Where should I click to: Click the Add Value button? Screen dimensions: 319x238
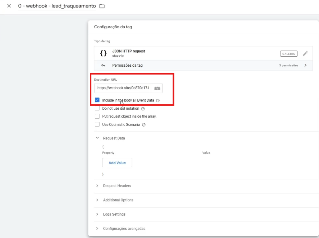point(117,163)
